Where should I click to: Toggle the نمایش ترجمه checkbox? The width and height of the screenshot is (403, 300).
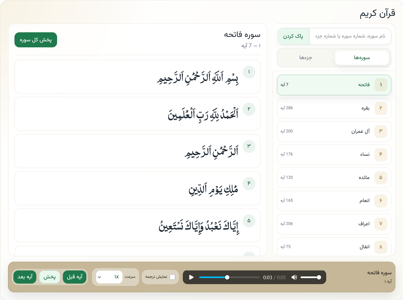(172, 277)
